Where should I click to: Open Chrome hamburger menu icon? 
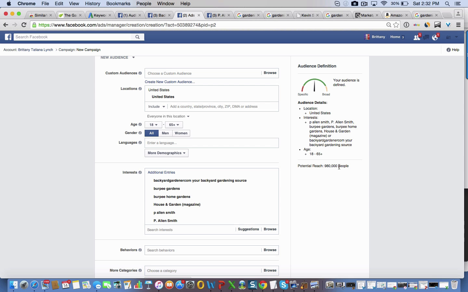pos(459,25)
